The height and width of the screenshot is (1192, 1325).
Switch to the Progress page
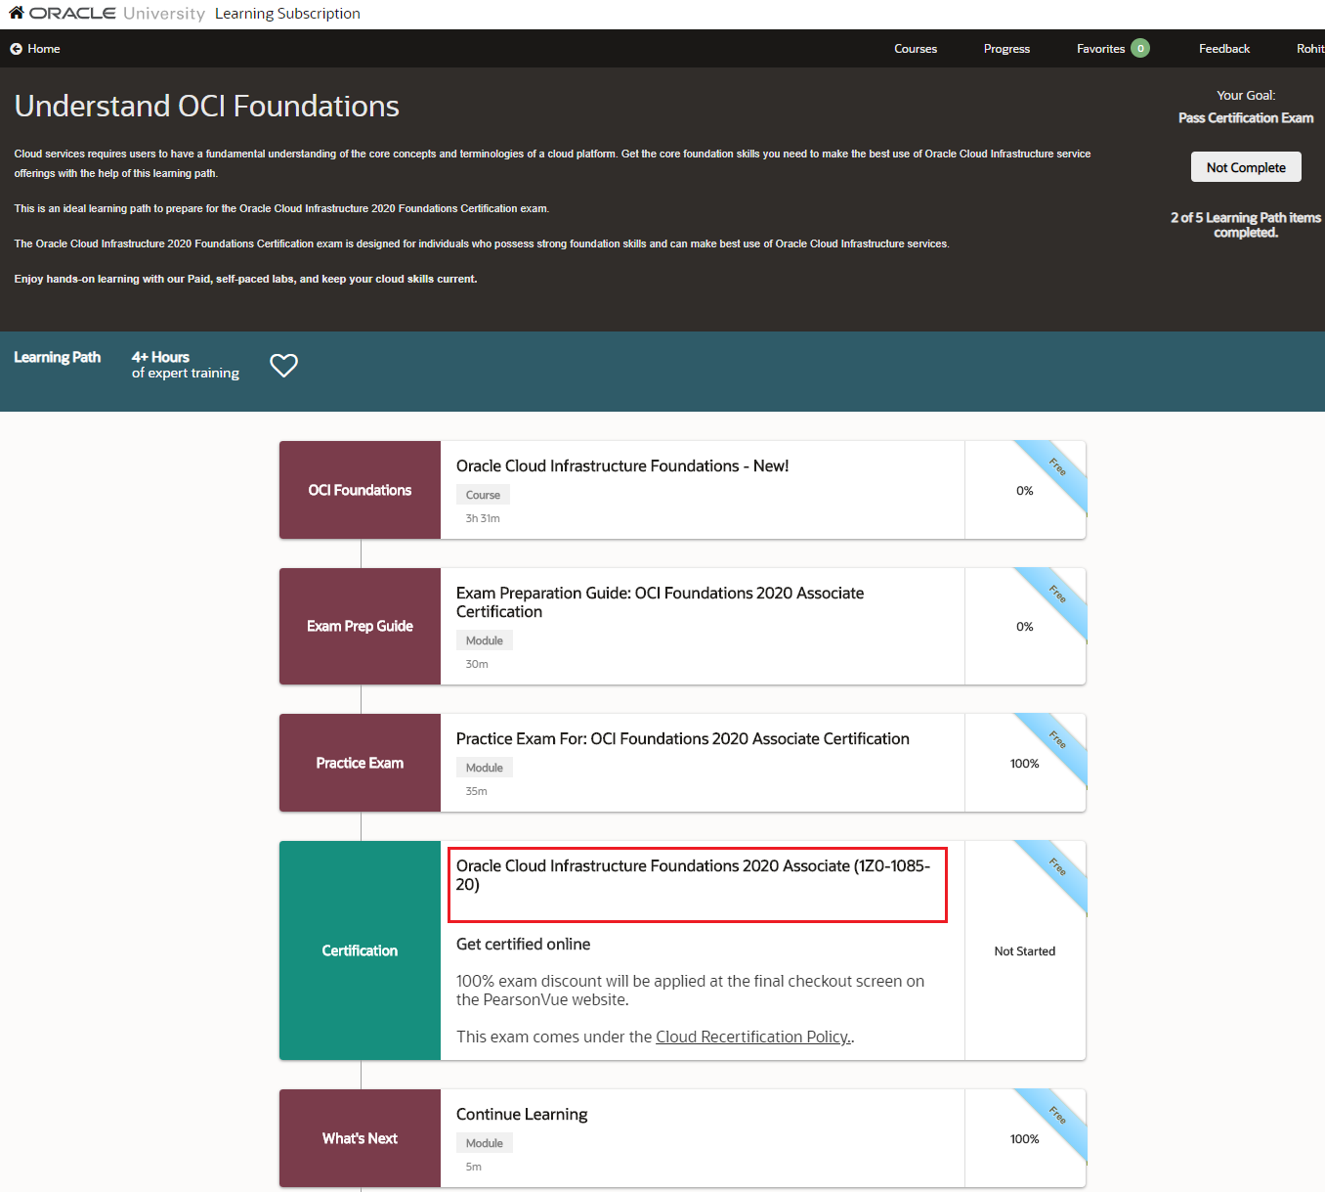click(1006, 48)
